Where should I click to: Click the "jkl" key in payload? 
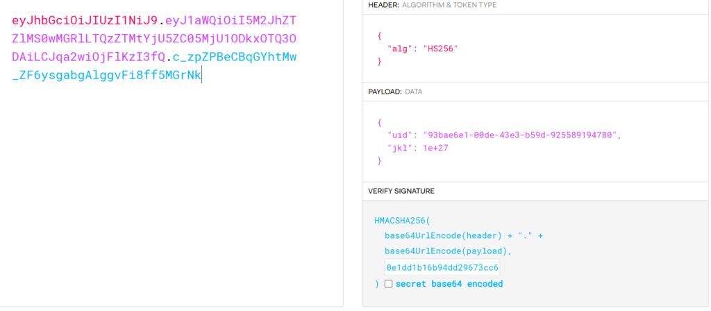click(x=401, y=149)
